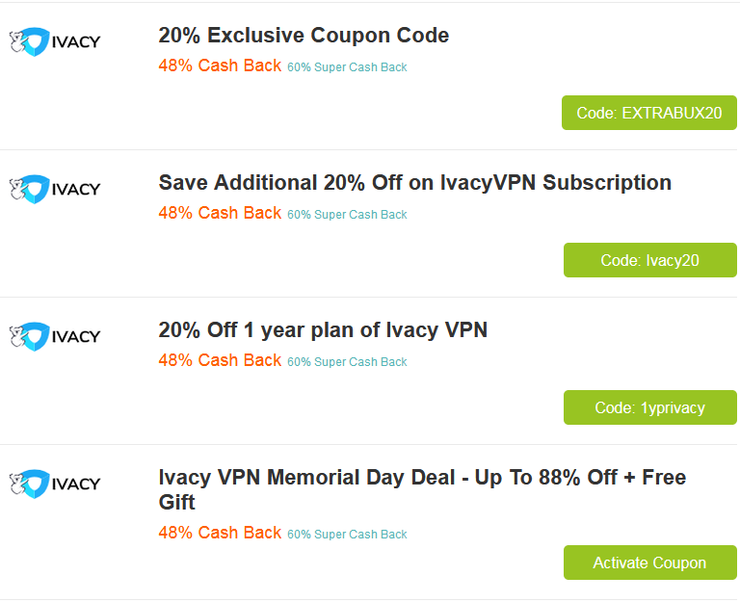Click 48% Cash Back under Memorial Day Deal

click(220, 533)
